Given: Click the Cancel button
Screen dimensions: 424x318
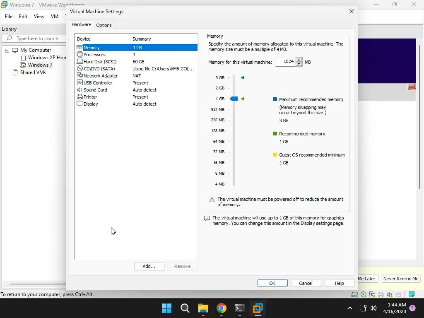Looking at the screenshot, I should point(306,283).
